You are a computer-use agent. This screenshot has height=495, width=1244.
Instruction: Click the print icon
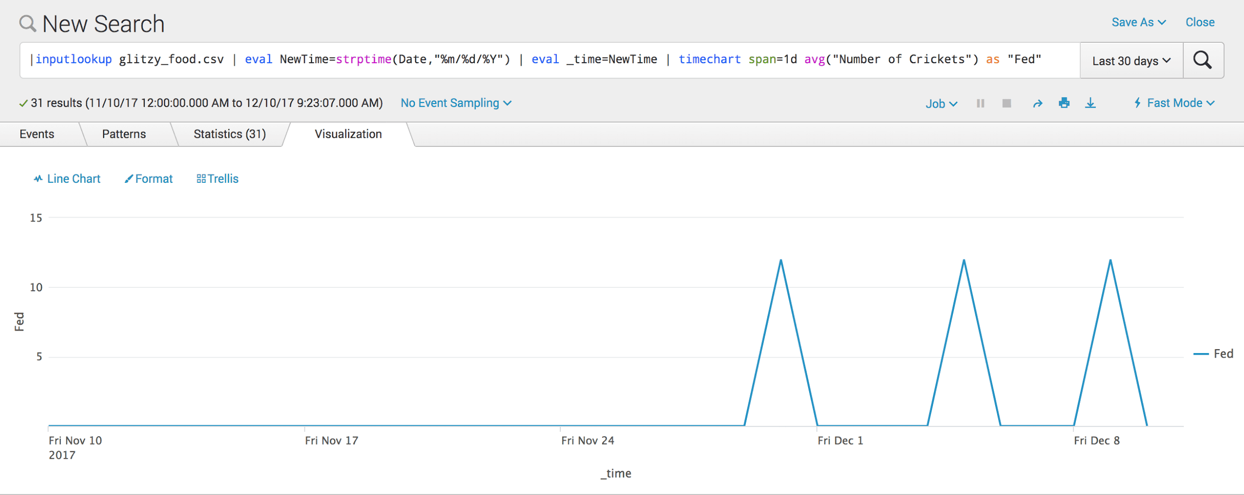click(x=1064, y=103)
